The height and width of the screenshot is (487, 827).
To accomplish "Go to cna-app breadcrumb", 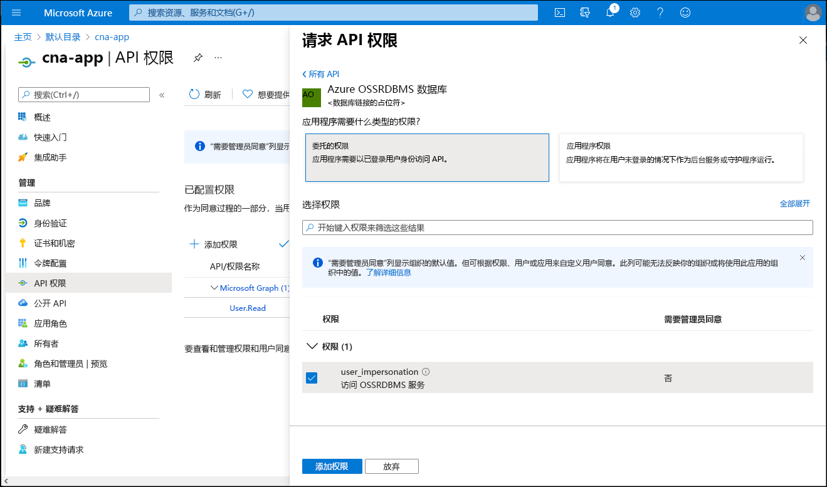I will 112,37.
